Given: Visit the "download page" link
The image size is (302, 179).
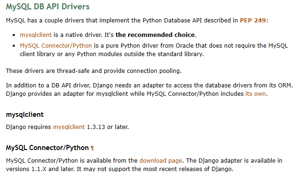Looking at the screenshot, I should point(161,161).
